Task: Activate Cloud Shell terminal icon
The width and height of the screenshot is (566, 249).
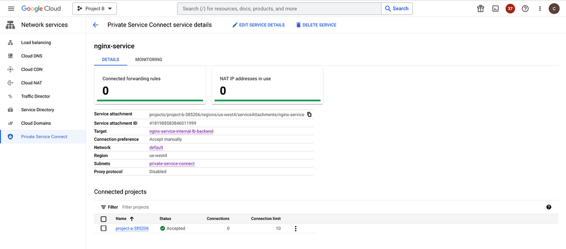Action: pyautogui.click(x=496, y=9)
